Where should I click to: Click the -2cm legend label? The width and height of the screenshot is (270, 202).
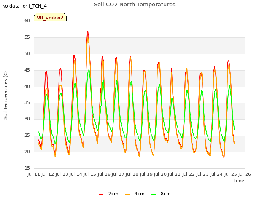113,194
